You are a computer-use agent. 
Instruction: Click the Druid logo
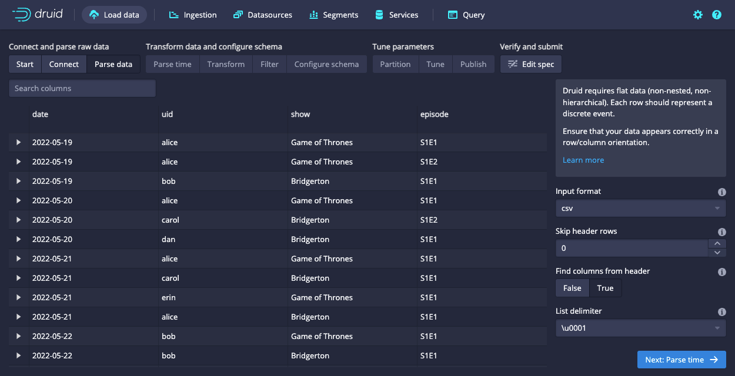[x=37, y=14]
